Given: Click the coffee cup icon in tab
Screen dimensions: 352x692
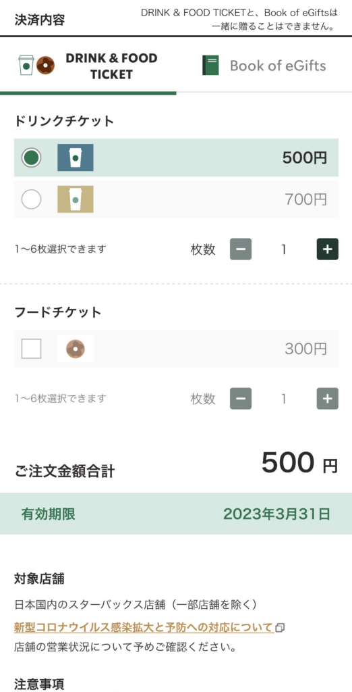Looking at the screenshot, I should (x=26, y=66).
